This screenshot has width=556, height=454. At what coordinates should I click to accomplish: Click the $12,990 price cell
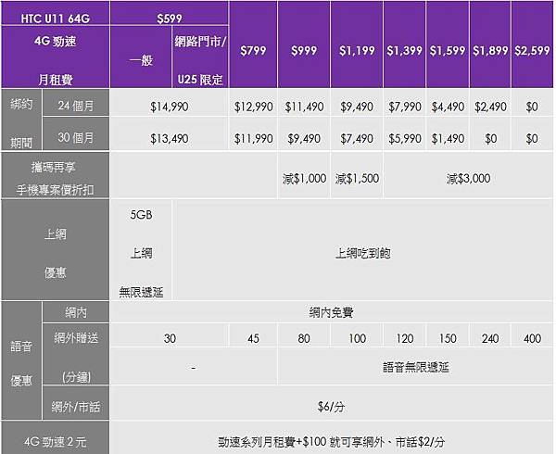tap(253, 103)
